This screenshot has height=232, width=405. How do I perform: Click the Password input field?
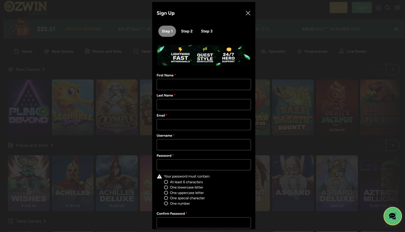[x=203, y=165]
